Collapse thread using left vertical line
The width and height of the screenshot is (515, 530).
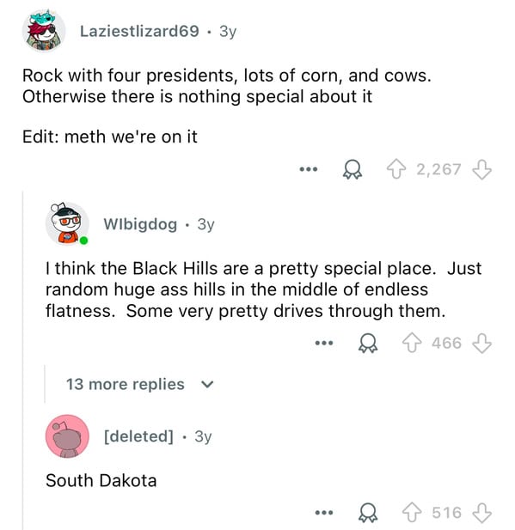[x=23, y=360]
